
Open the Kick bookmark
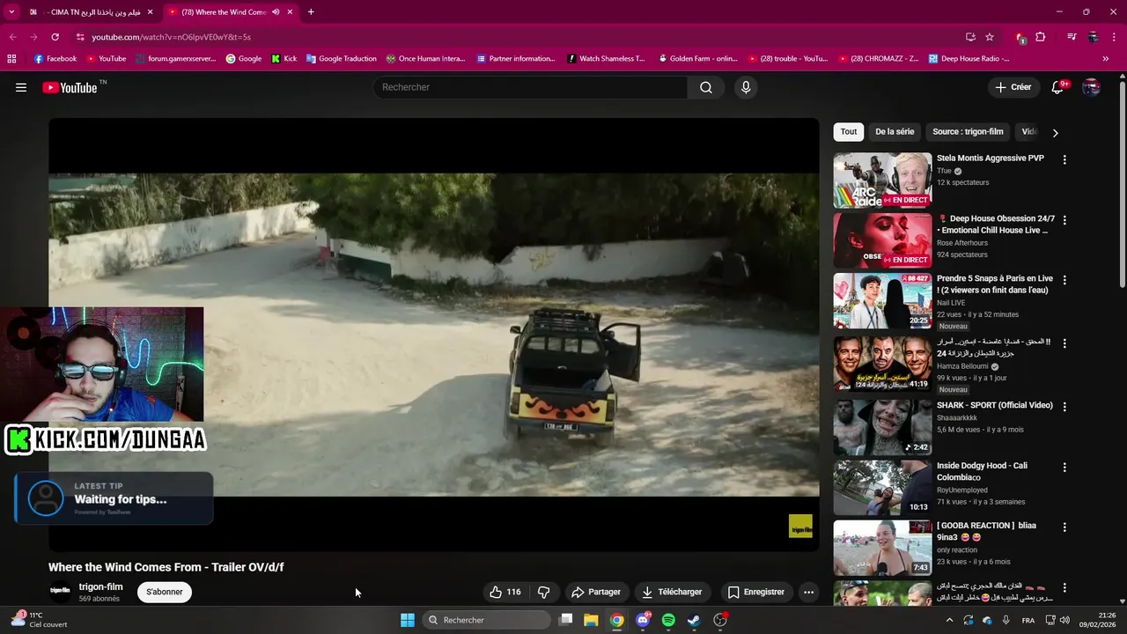click(284, 59)
